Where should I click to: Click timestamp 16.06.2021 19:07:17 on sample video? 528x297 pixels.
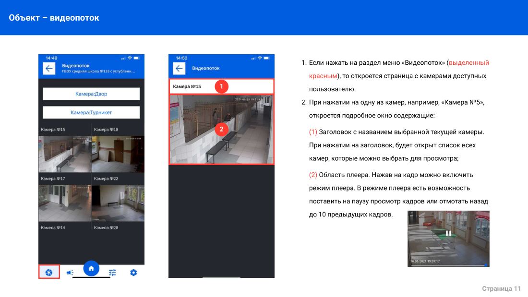pos(425,261)
